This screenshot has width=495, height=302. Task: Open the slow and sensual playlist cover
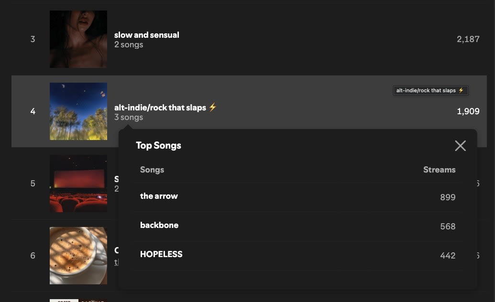(x=78, y=39)
